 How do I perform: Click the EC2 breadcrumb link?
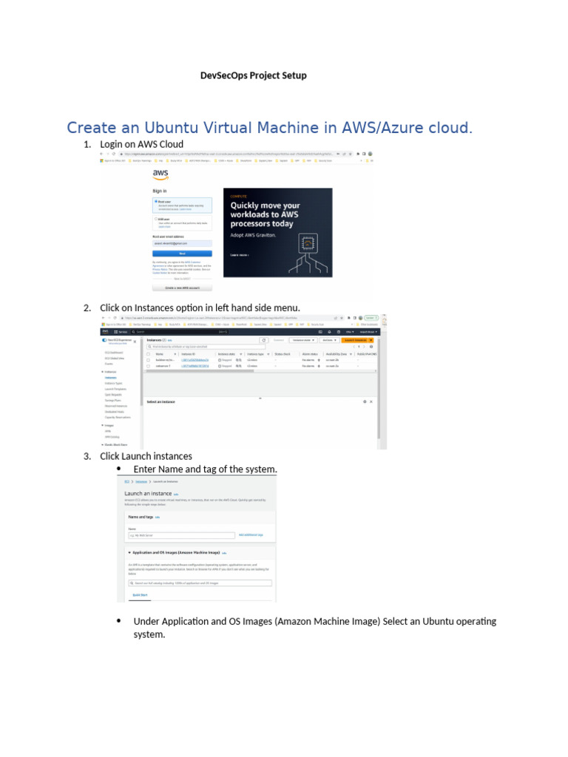[127, 481]
